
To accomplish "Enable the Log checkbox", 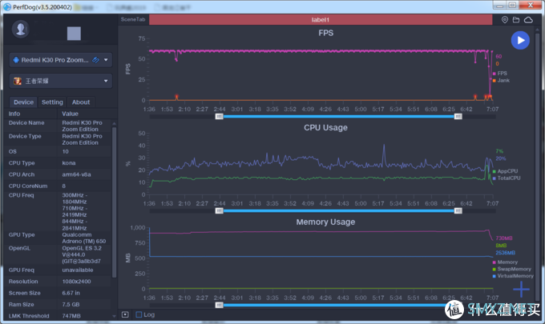I will click(139, 314).
